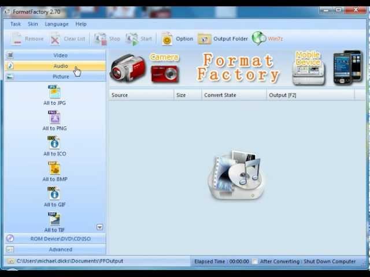Click the Output [F2] column header
Screen dimensions: 370x277
[310, 95]
